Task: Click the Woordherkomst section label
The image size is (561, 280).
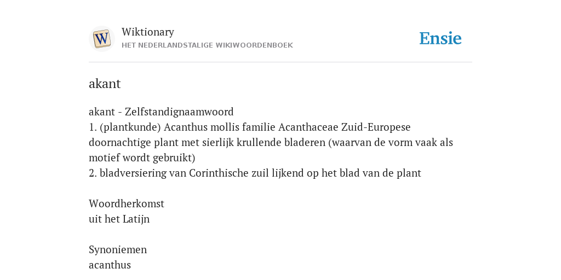Action: click(127, 203)
